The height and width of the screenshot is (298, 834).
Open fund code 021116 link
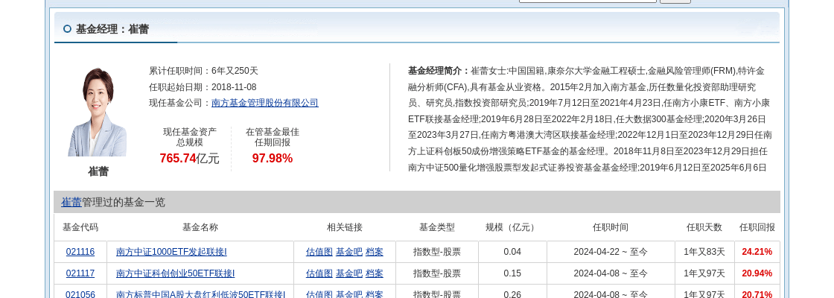click(x=80, y=252)
